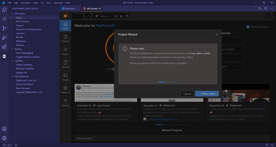
Task: Select PIO Account in quick access
Action: (22, 21)
